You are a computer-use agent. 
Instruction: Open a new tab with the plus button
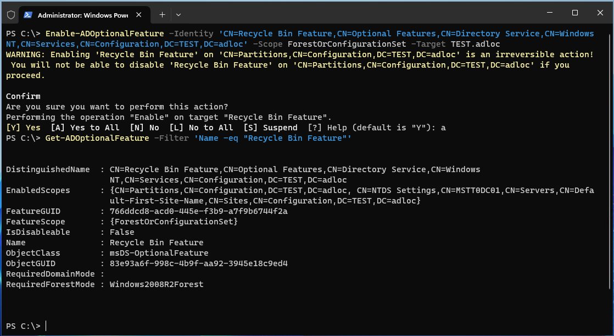click(162, 14)
